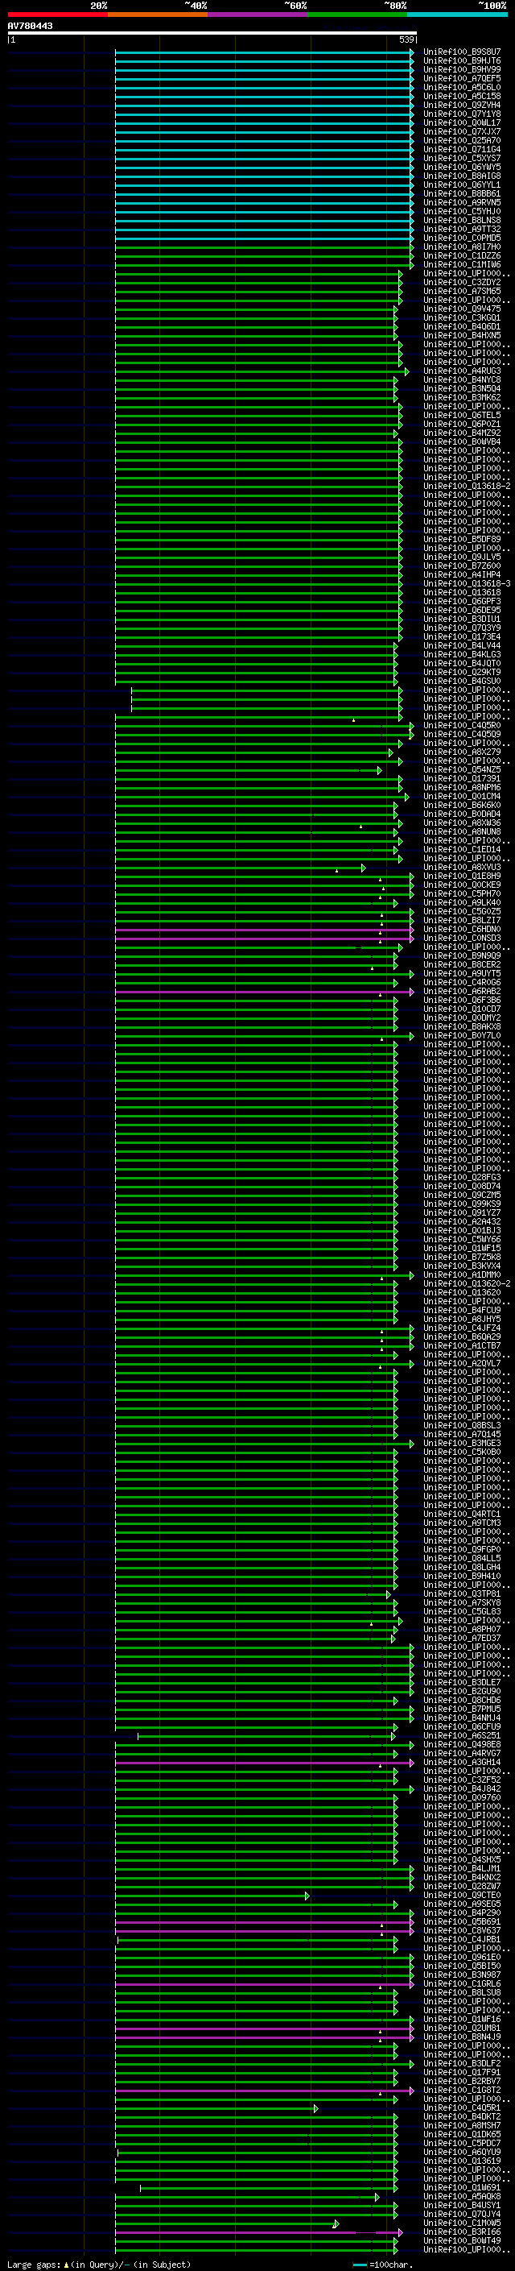This screenshot has height=2271, width=515.
Task: Select UniRef100_C3KGQ1 label
Action: [462, 317]
